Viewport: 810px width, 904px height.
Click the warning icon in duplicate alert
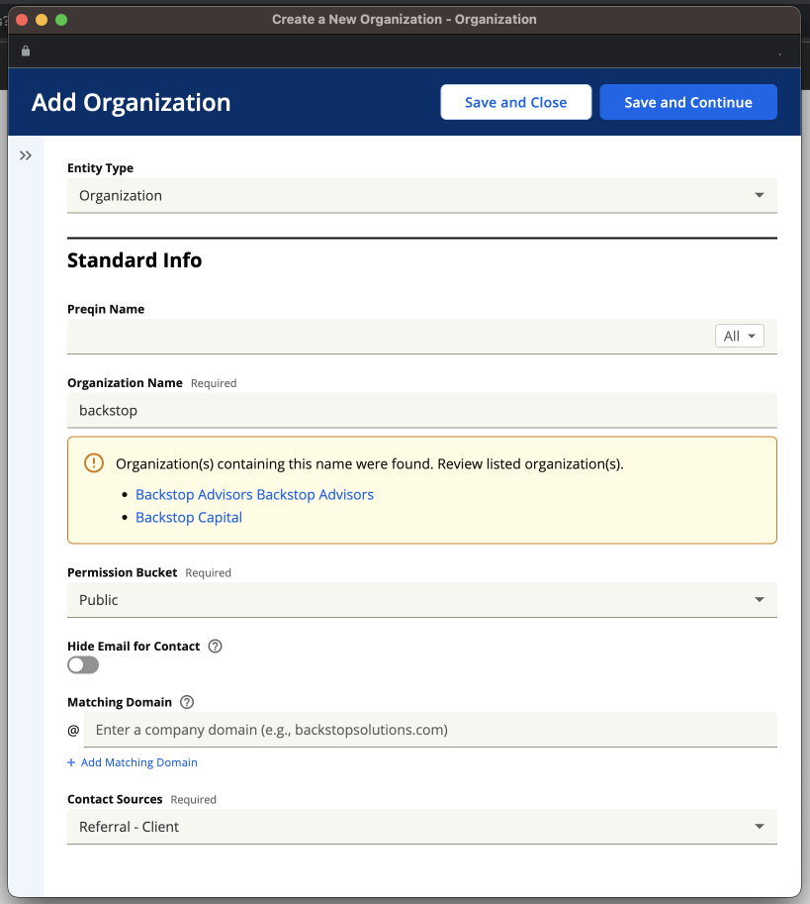(94, 463)
